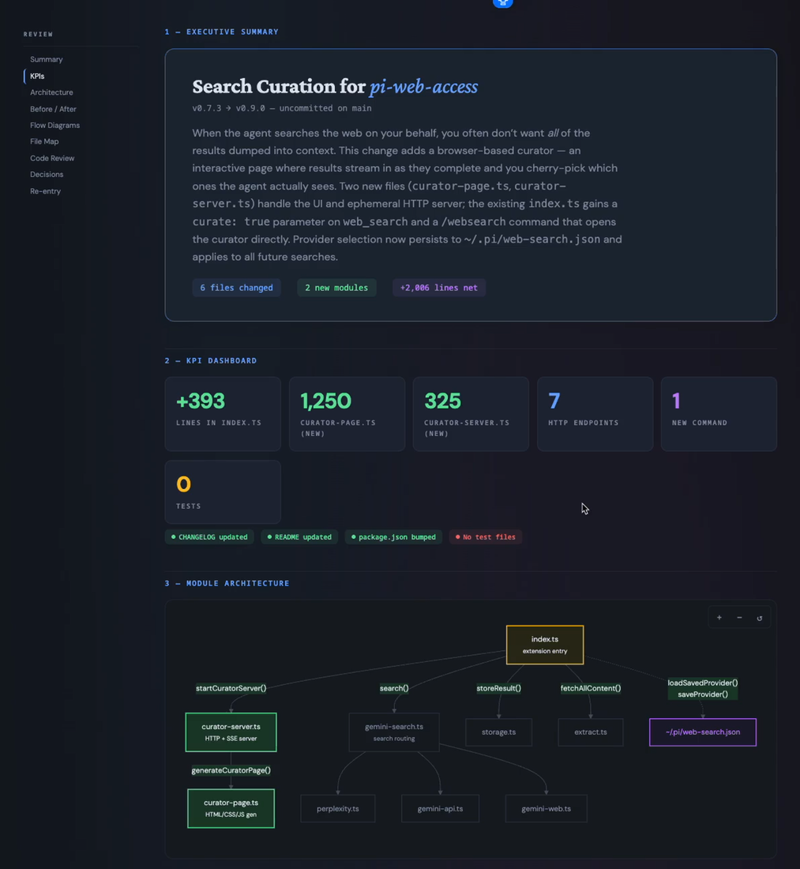This screenshot has height=869, width=800.
Task: Click the '6 files changed' badge
Action: tap(237, 288)
